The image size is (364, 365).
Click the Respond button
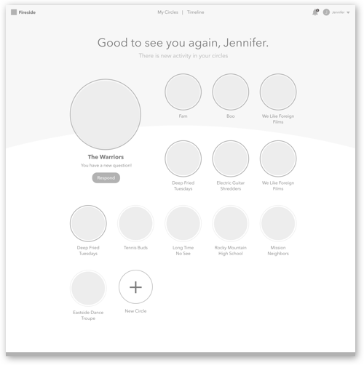click(106, 177)
